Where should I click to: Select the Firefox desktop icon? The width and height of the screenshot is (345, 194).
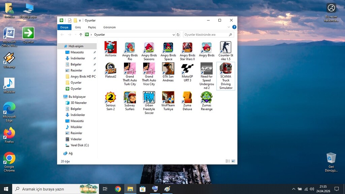(9, 135)
